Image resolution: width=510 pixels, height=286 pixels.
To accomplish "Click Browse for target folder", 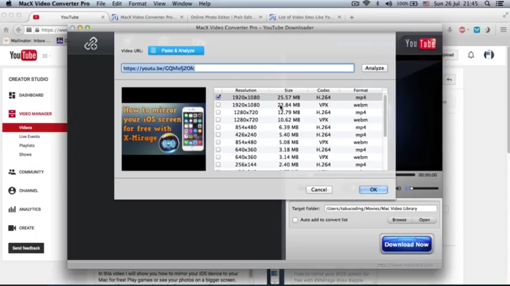I will (x=399, y=220).
